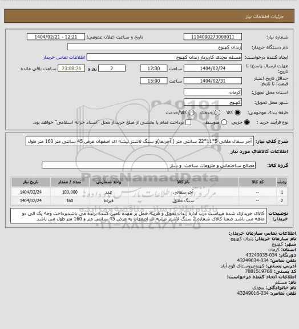Click the need number field 1104090273000011
Screen dimensions: 299x329
(213, 37)
